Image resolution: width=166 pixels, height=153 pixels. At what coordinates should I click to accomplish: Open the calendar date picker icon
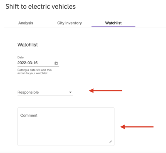pos(56,63)
